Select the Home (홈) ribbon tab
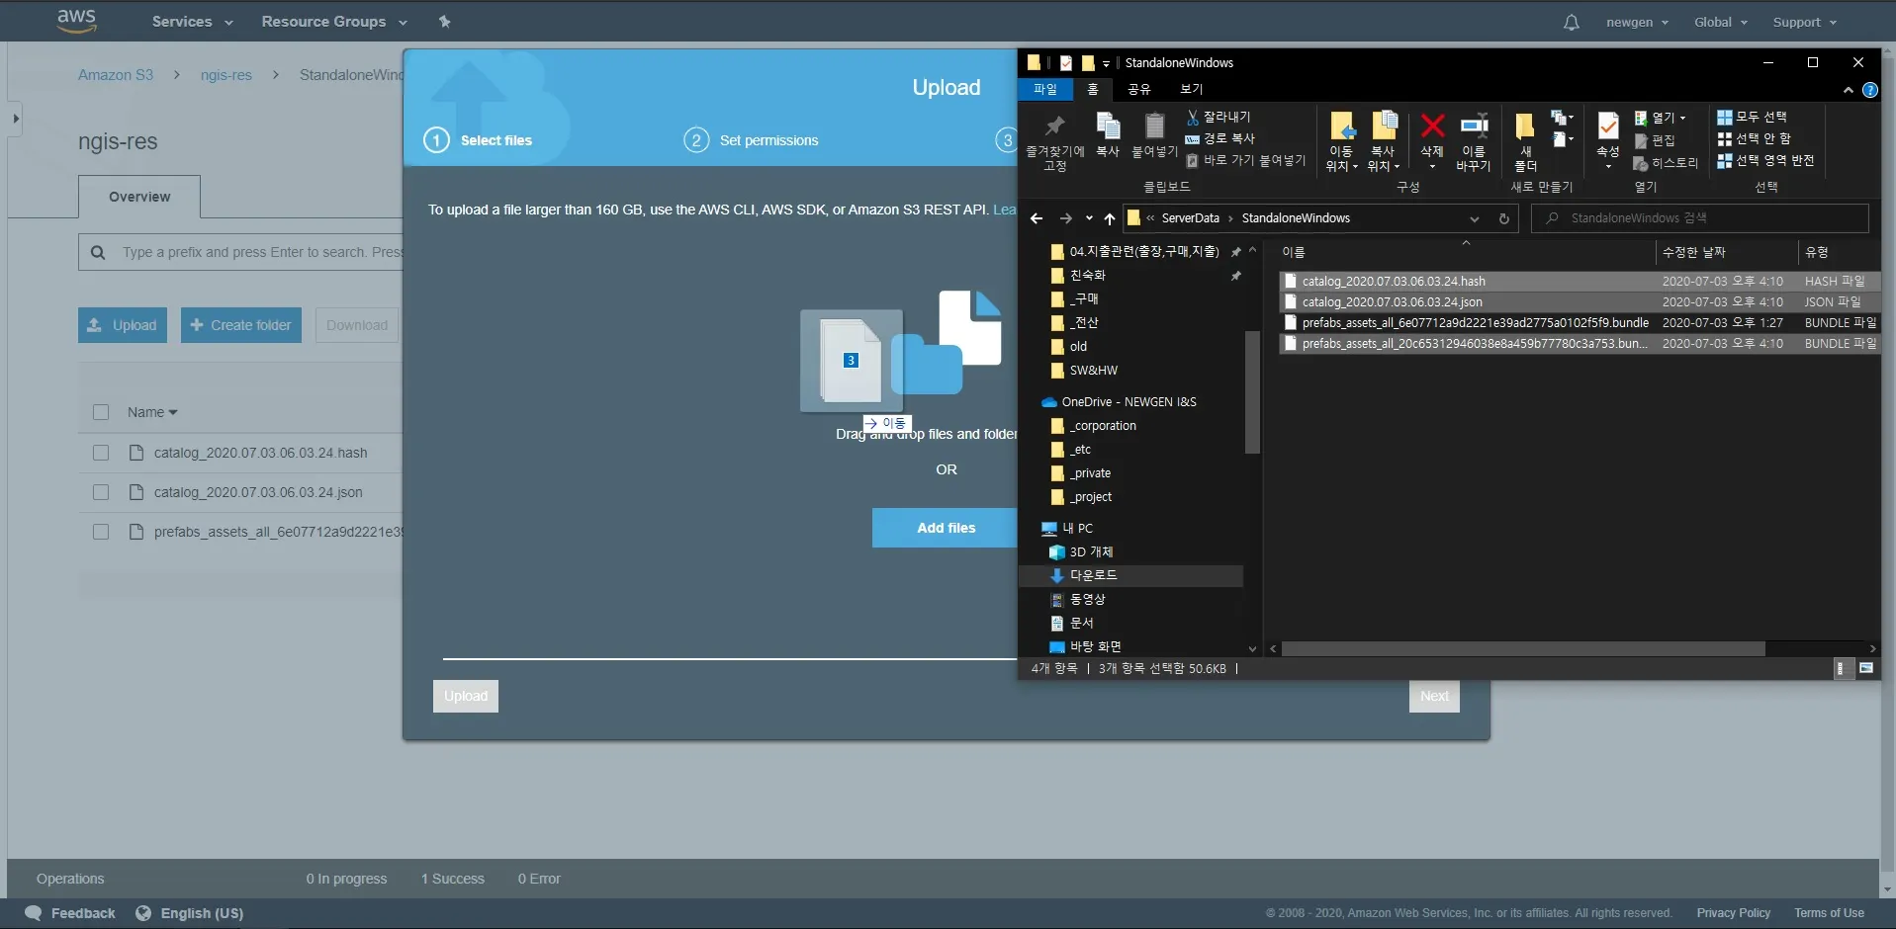The height and width of the screenshot is (929, 1896). click(1093, 89)
